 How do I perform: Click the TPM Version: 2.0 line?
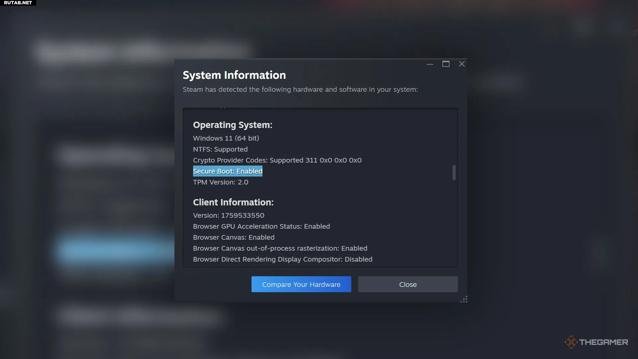pyautogui.click(x=221, y=182)
